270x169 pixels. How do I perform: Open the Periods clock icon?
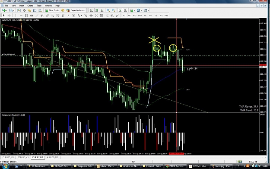tap(138, 10)
